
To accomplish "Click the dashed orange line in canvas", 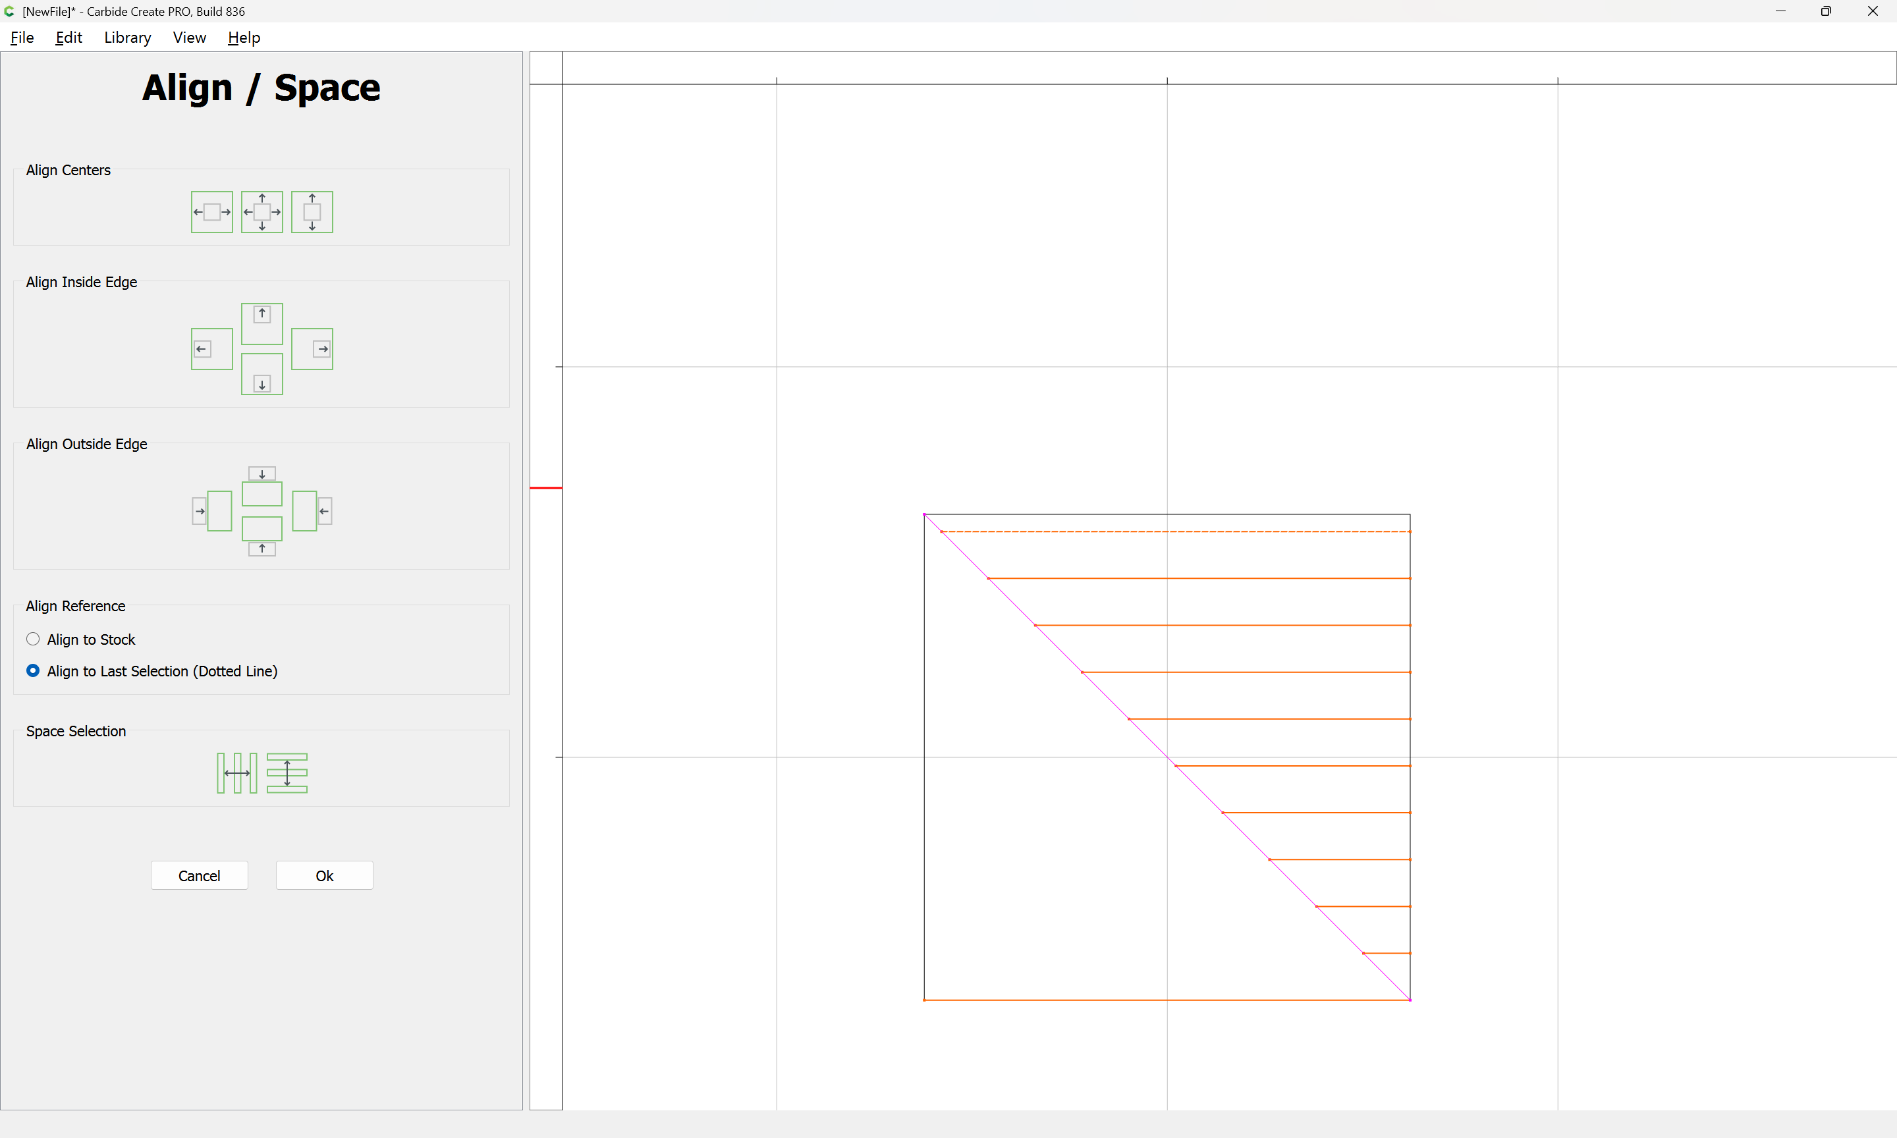I will (x=1173, y=531).
